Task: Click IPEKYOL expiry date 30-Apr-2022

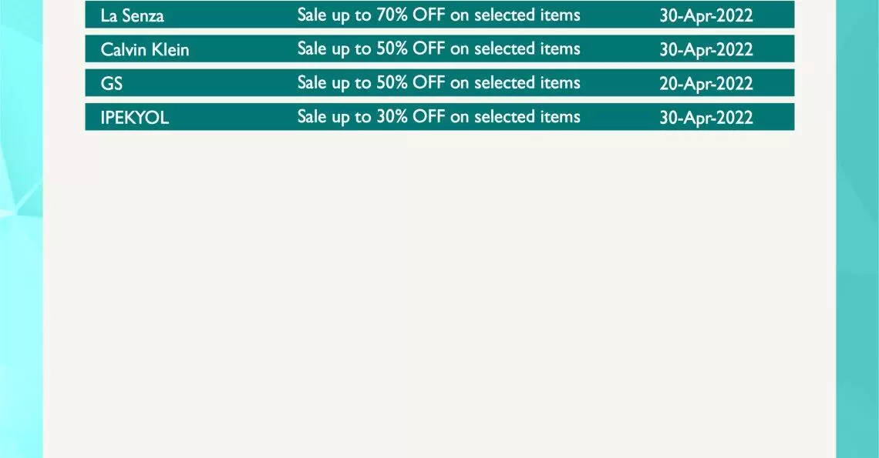Action: pyautogui.click(x=706, y=118)
